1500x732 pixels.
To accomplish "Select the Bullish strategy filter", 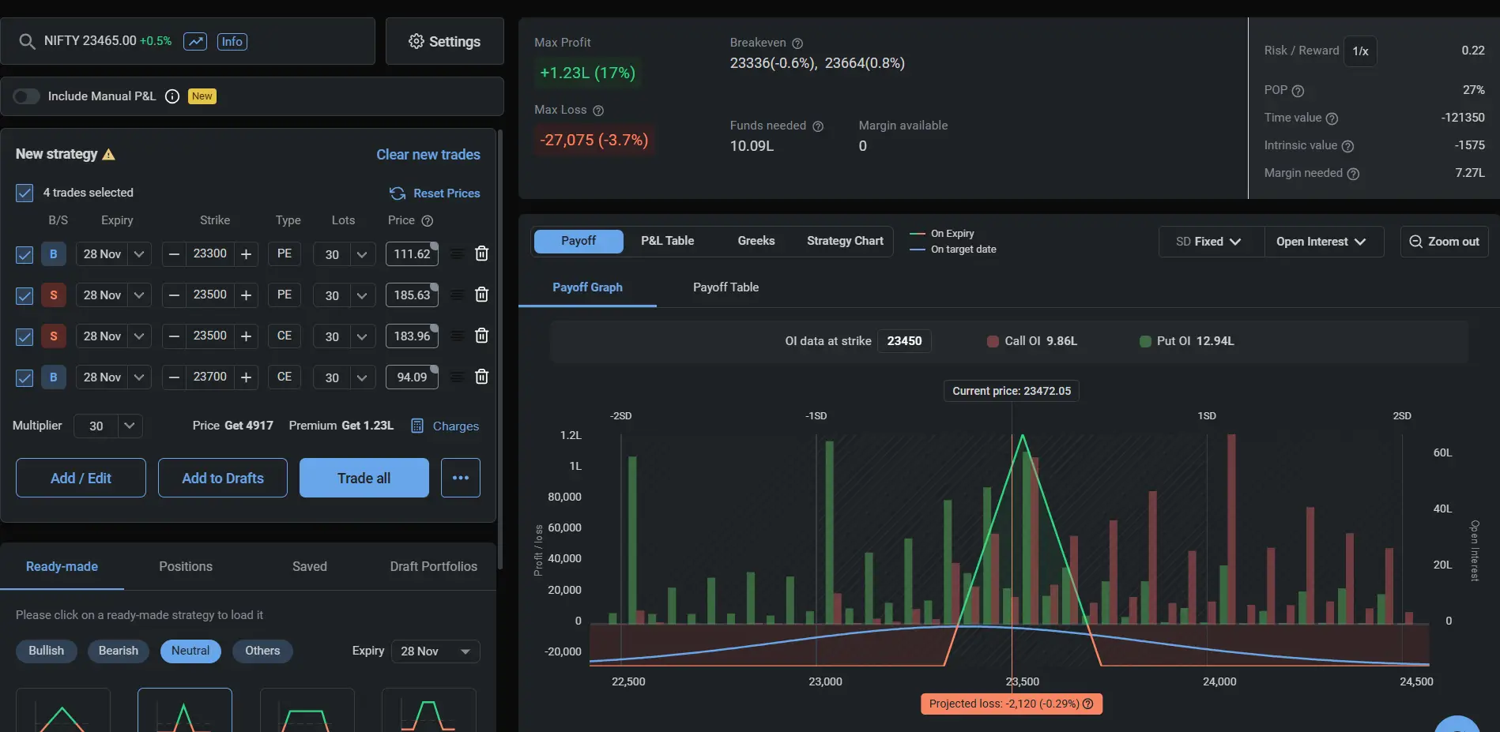I will coord(47,651).
